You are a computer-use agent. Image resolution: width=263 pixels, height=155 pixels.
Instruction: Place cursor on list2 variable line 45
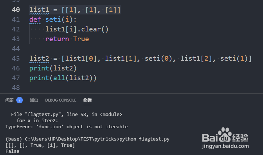(39, 59)
